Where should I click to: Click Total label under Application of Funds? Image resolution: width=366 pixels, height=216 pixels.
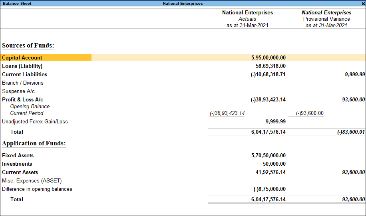coord(16,199)
